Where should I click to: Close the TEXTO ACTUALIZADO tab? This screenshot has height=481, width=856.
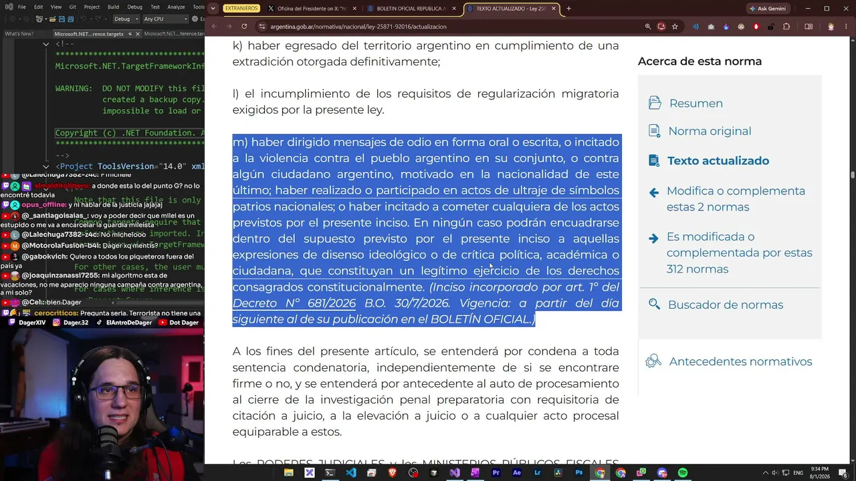(x=554, y=9)
